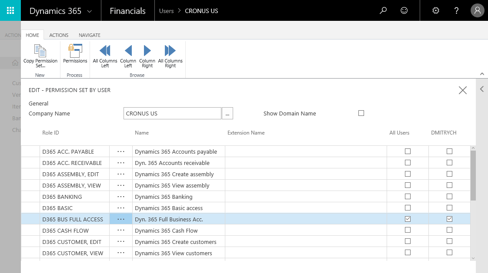The height and width of the screenshot is (273, 488).
Task: Click inside the Company Name field
Action: [172, 113]
